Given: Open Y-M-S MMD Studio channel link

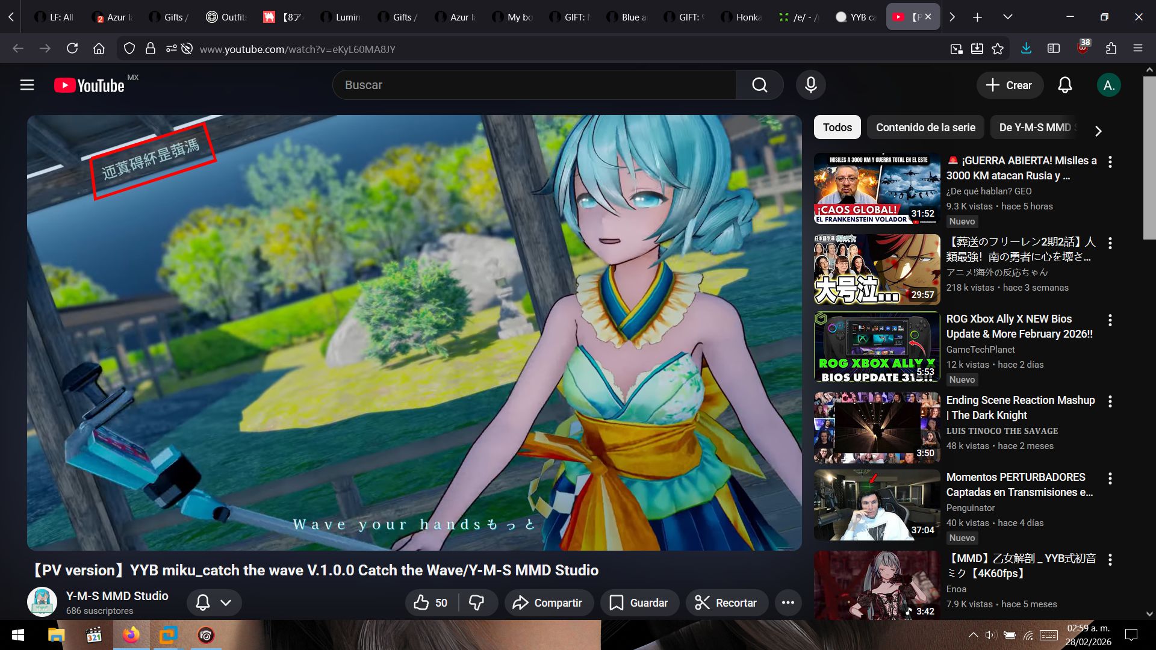Looking at the screenshot, I should coord(117,595).
